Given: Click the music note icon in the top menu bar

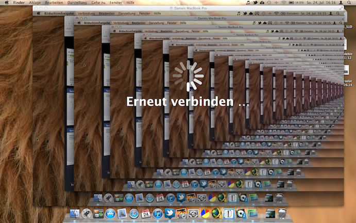Looking at the screenshot, I should pyautogui.click(x=248, y=3).
